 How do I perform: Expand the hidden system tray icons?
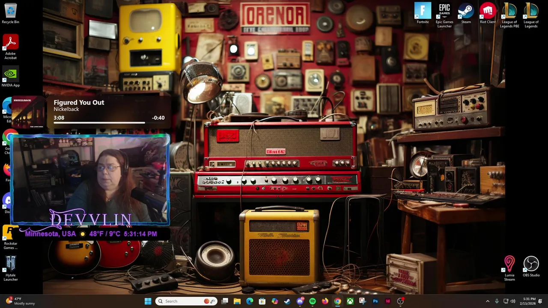click(487, 301)
